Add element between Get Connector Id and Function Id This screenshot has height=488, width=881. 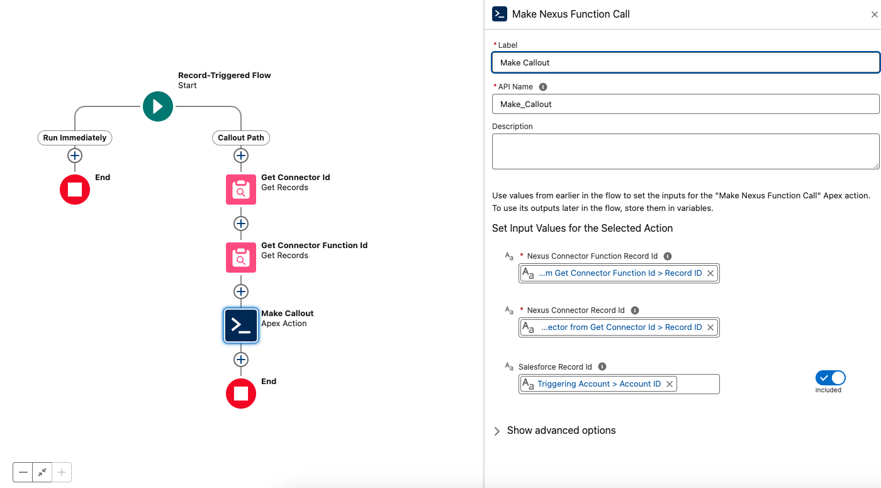pos(241,224)
